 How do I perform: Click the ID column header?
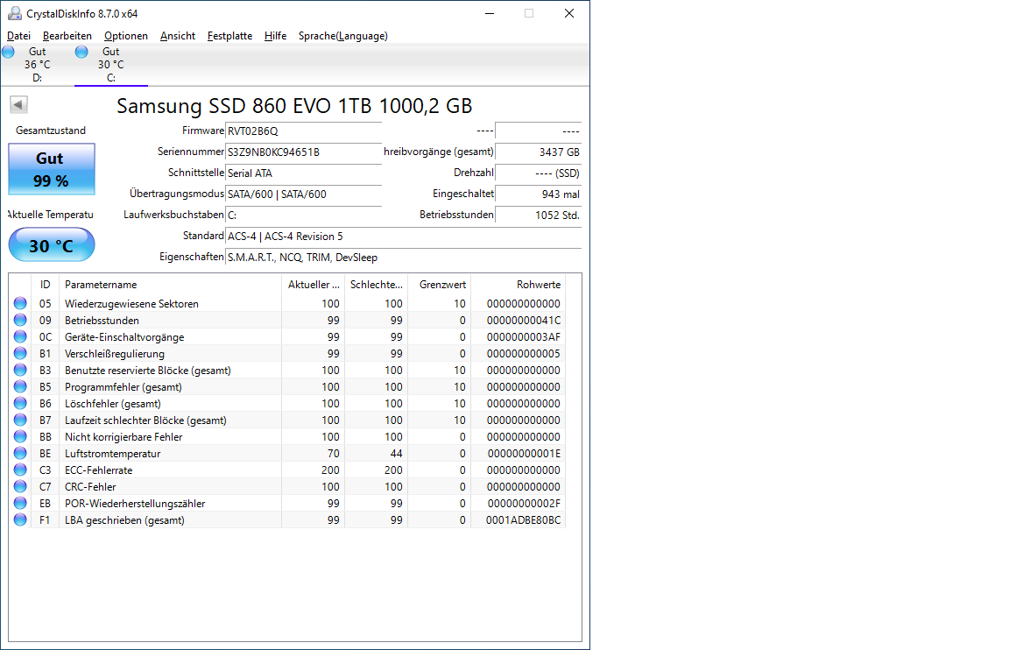coord(45,285)
